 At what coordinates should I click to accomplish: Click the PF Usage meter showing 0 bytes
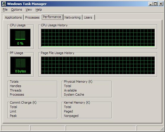(x=20, y=65)
